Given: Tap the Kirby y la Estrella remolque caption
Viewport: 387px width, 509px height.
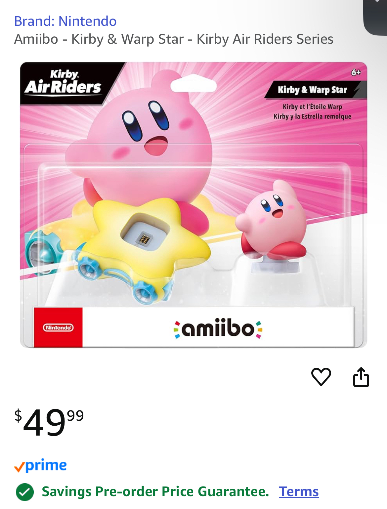Looking at the screenshot, I should pyautogui.click(x=312, y=116).
